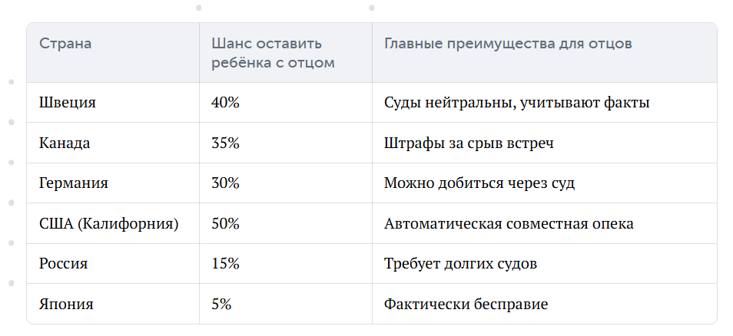Click 'Шанс оставить ребёнка с отцом' header
The image size is (733, 336).
click(x=273, y=53)
